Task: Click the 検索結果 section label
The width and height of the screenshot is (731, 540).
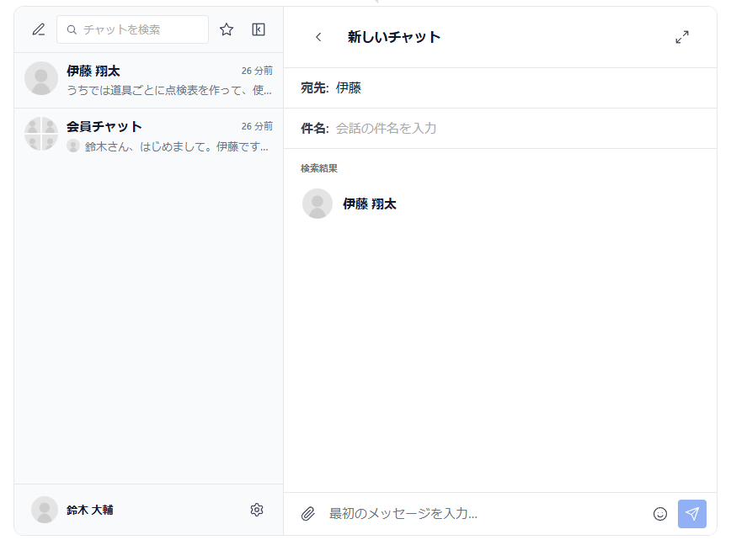Action: (319, 168)
